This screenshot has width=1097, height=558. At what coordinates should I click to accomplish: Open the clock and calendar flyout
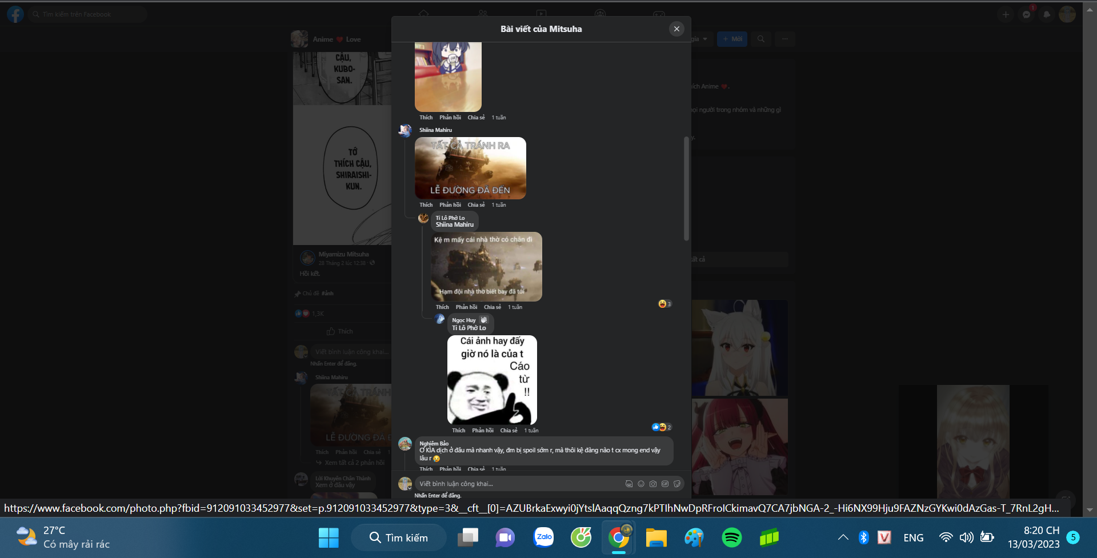tap(1034, 537)
